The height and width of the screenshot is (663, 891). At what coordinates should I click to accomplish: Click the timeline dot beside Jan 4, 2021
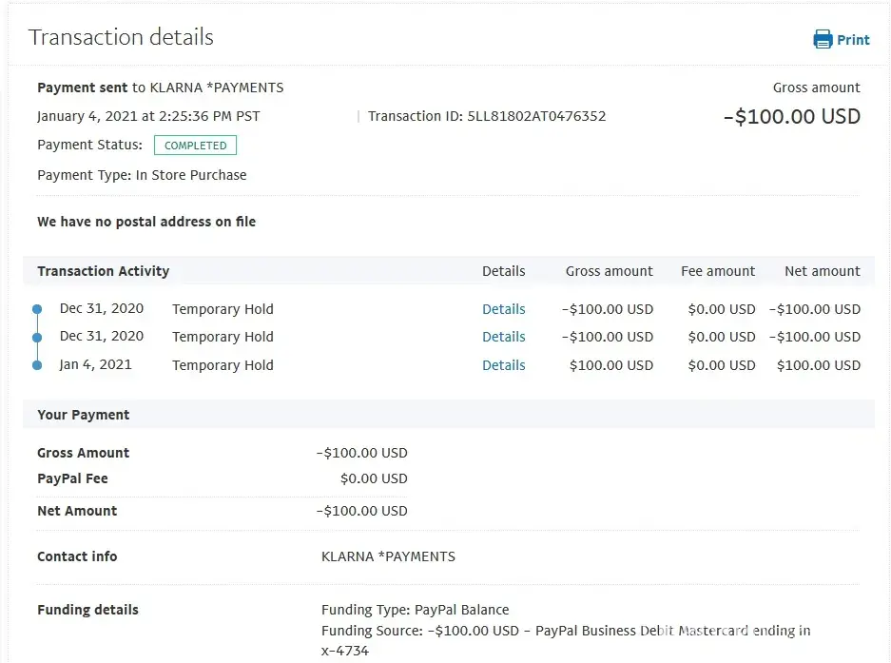coord(37,365)
